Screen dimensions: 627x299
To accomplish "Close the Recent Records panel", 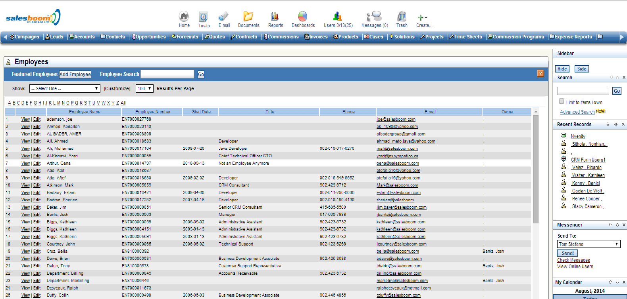I will [623, 124].
